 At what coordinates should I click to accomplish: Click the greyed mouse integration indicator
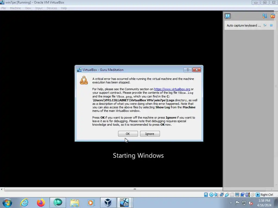[x=253, y=194]
